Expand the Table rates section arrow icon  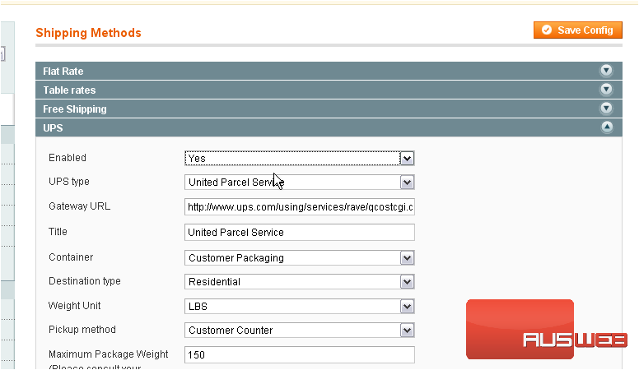[x=607, y=90]
